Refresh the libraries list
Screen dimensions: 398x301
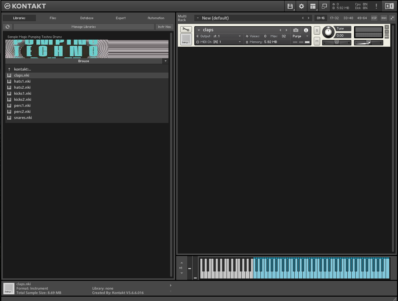click(8, 27)
